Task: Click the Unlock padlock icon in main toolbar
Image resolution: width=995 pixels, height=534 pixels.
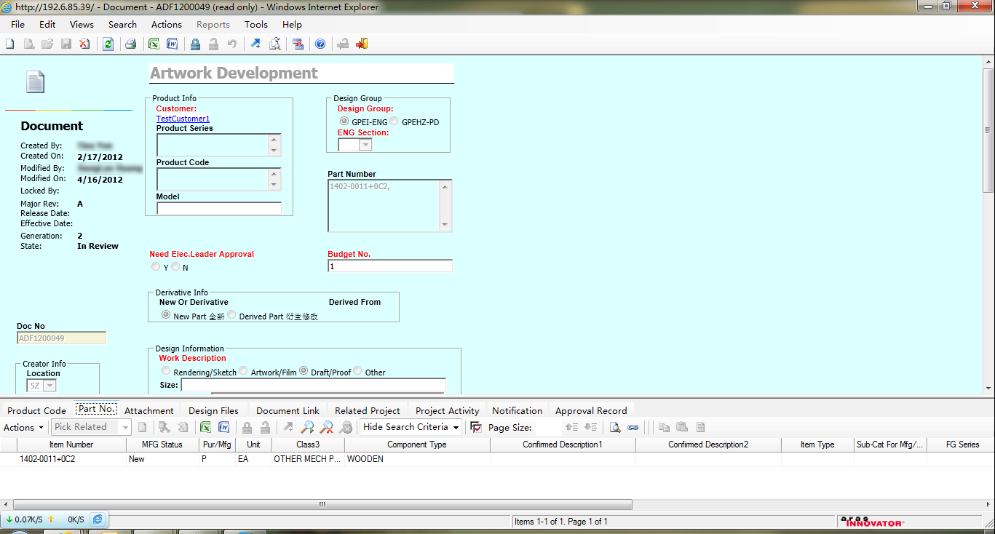Action: tap(213, 44)
